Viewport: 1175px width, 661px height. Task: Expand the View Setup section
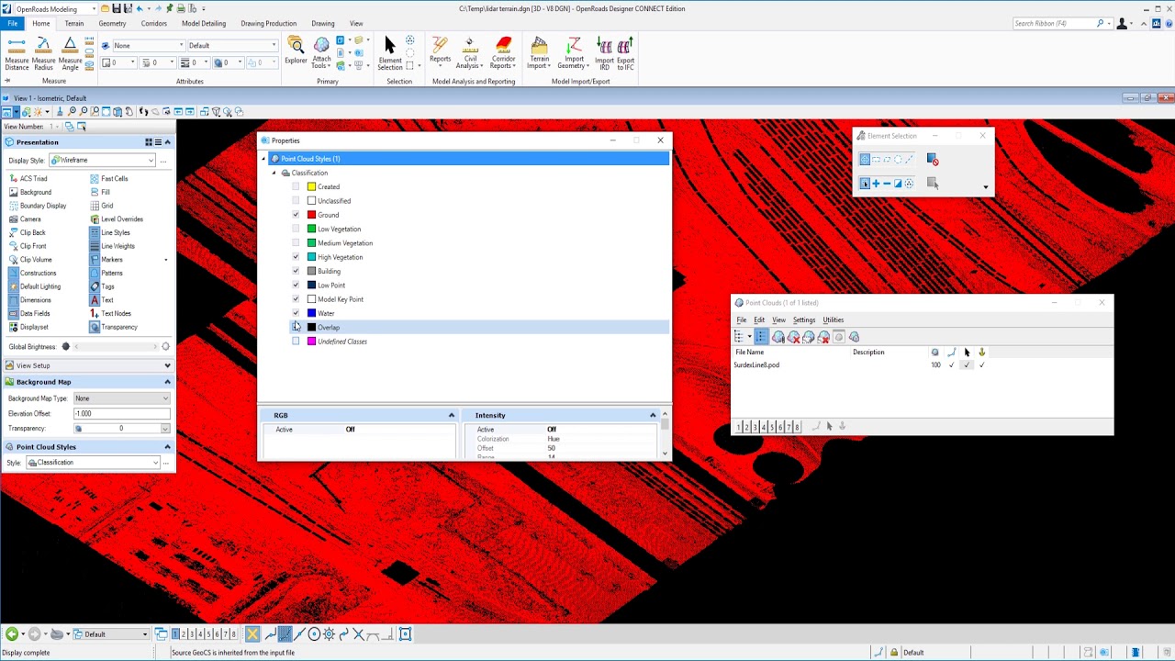(167, 365)
